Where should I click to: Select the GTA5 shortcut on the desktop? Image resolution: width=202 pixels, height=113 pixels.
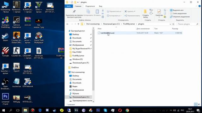(39, 7)
